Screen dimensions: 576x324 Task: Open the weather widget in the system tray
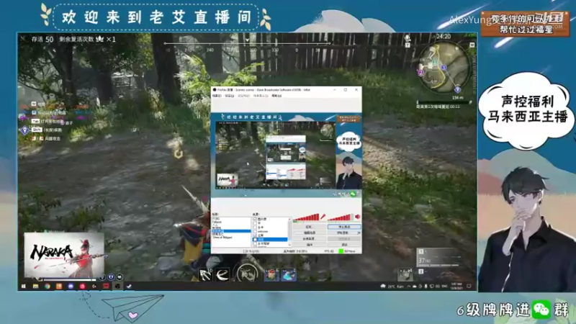392,286
